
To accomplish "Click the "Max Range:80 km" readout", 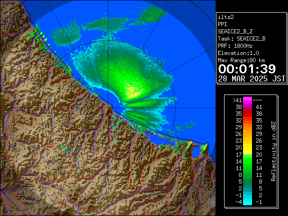I will [x=242, y=60].
